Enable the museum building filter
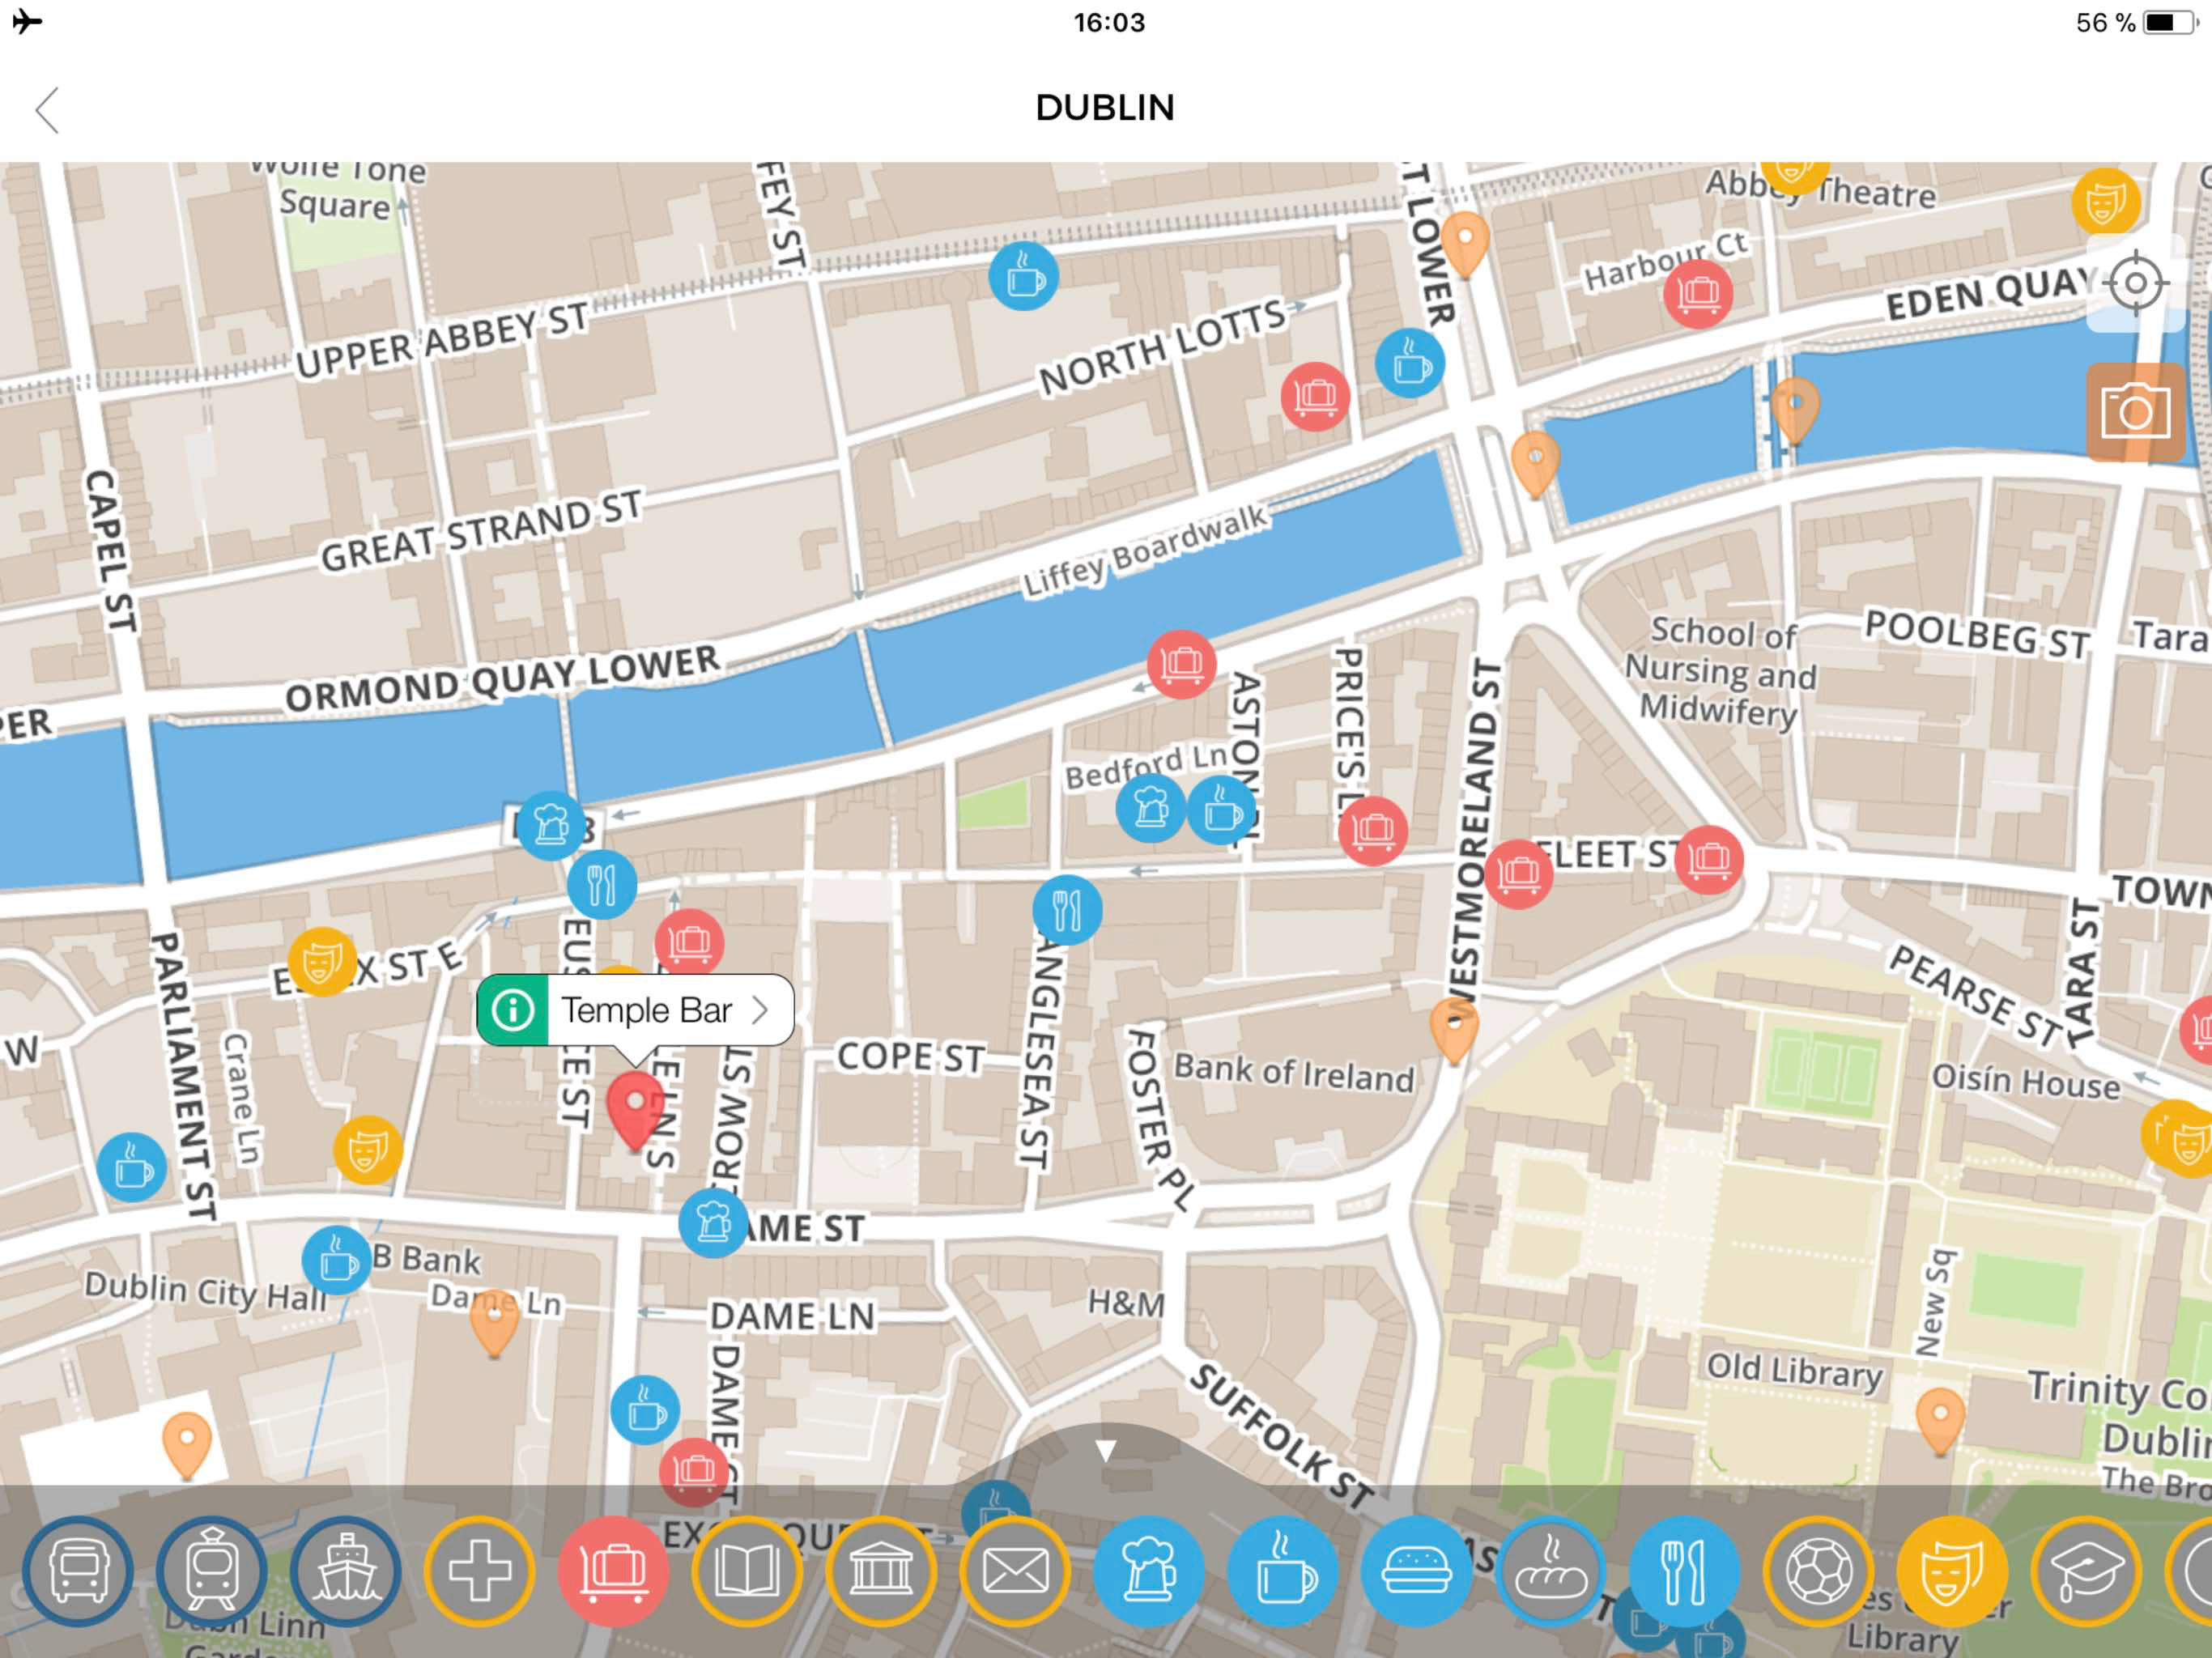 point(881,1571)
